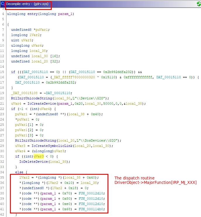201x217 pixels.
Task: Click '_DAT_00015108' on line 19
Action: [x=24, y=93]
